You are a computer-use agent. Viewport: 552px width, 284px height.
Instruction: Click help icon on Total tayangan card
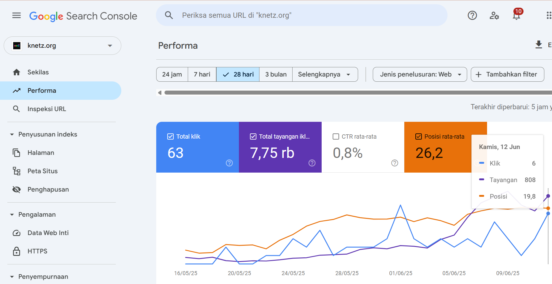(312, 163)
